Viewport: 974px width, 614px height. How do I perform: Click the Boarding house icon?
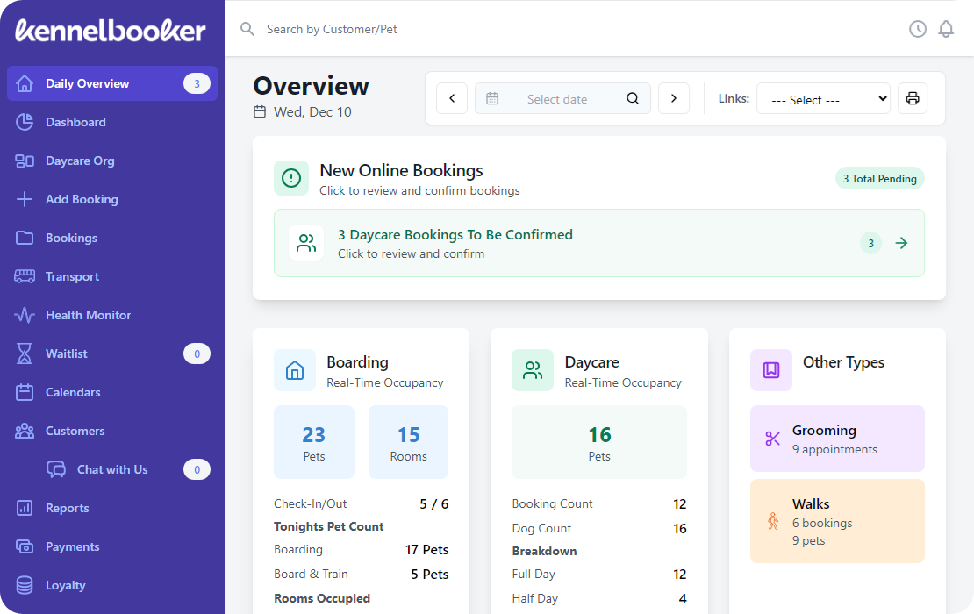coord(295,370)
